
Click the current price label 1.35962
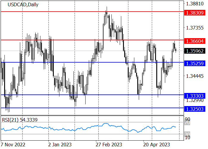[x=195, y=51]
